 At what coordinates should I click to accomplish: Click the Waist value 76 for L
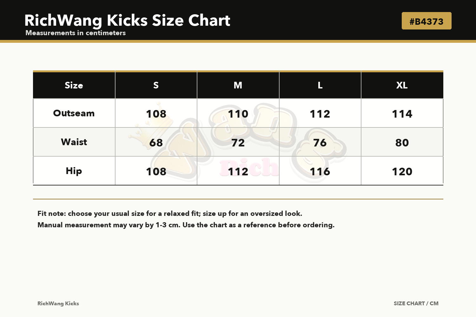click(x=320, y=143)
